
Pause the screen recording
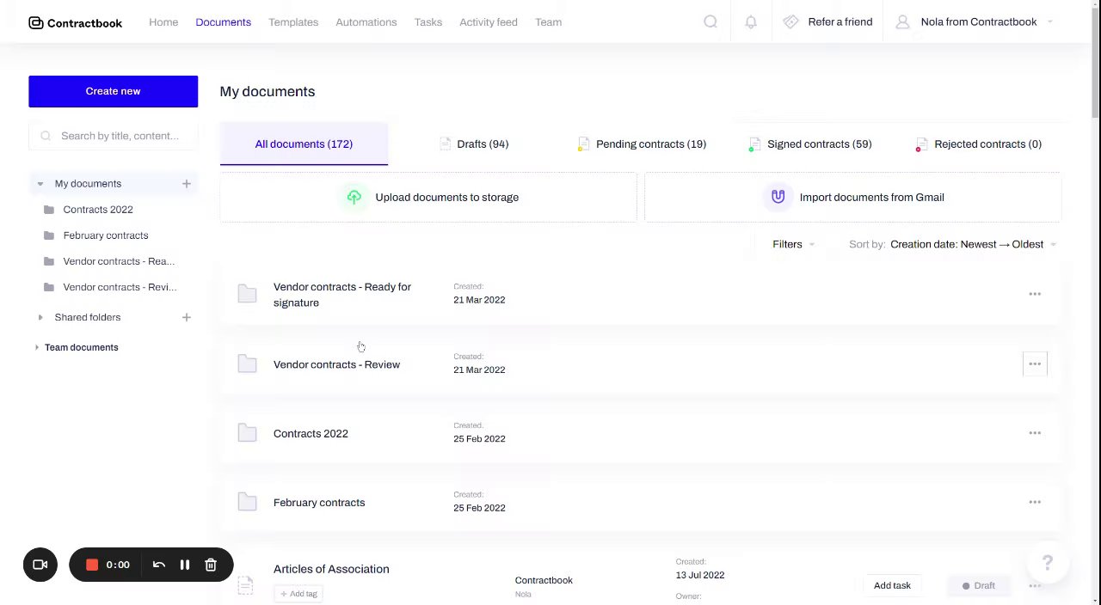point(184,565)
